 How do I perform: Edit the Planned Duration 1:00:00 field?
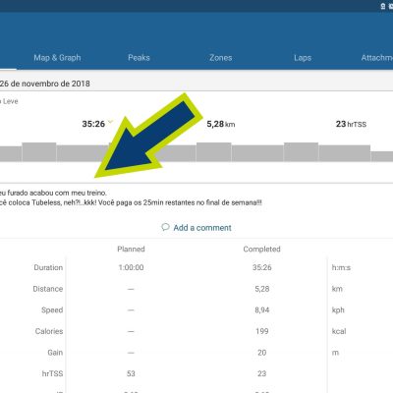131,267
